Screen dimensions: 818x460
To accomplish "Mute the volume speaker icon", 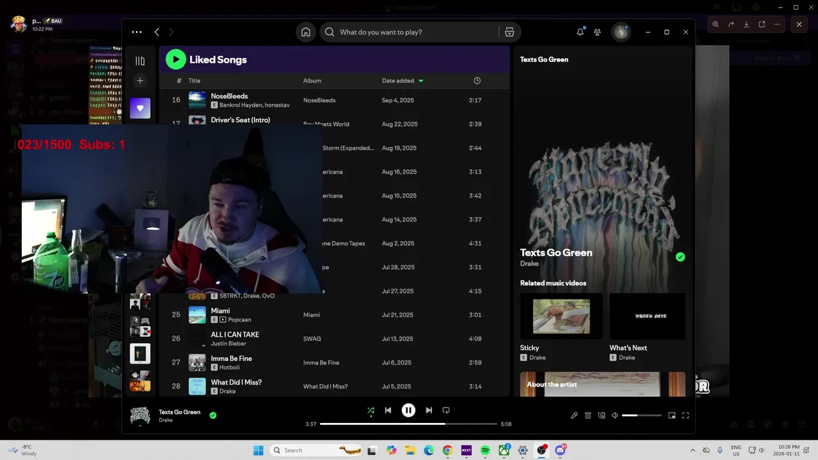I will coord(615,415).
